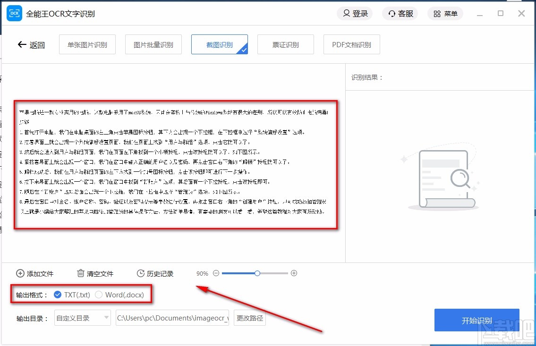Image resolution: width=536 pixels, height=346 pixels.
Task: Click the OCR app logo icon
Action: (14, 13)
